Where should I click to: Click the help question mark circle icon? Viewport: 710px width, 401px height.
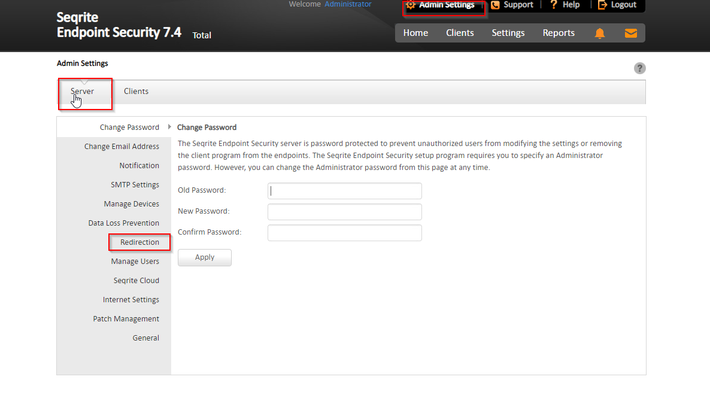click(x=639, y=68)
